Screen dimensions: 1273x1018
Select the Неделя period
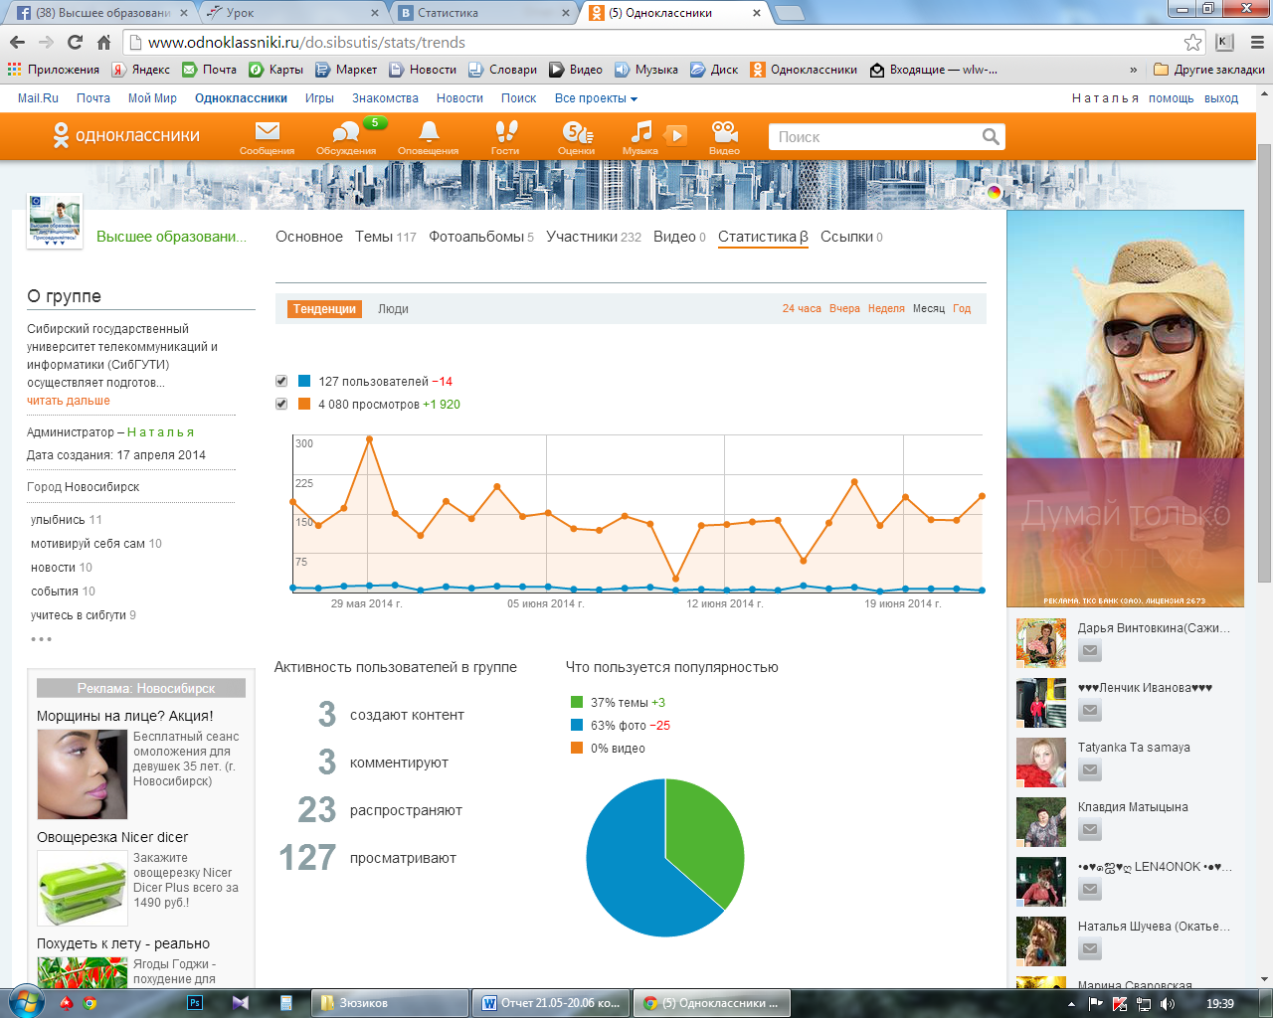coord(886,308)
